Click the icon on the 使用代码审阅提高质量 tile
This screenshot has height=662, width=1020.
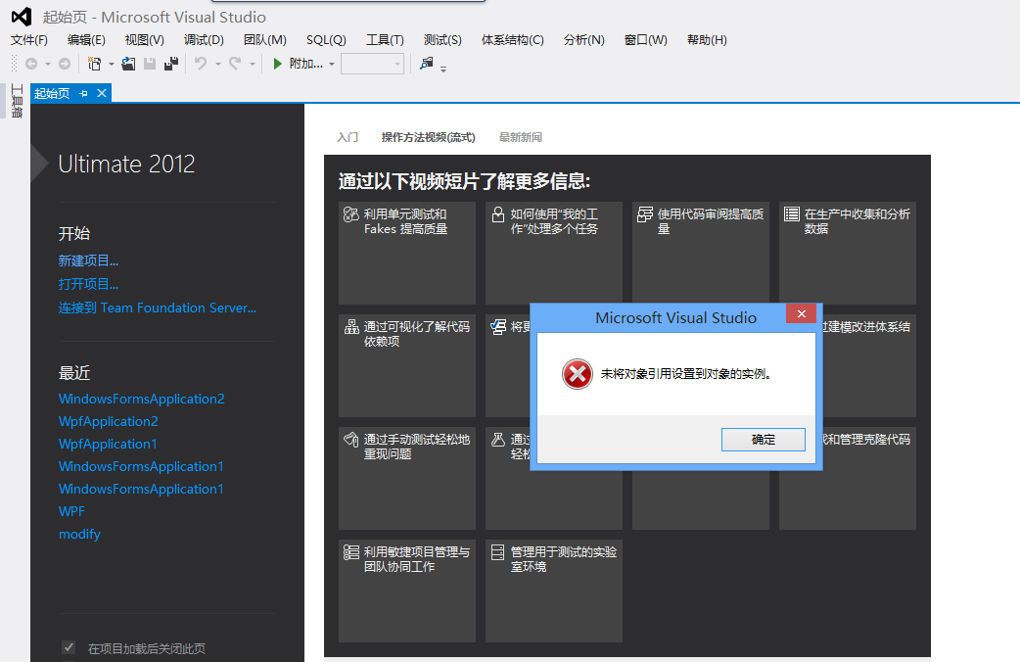(645, 214)
